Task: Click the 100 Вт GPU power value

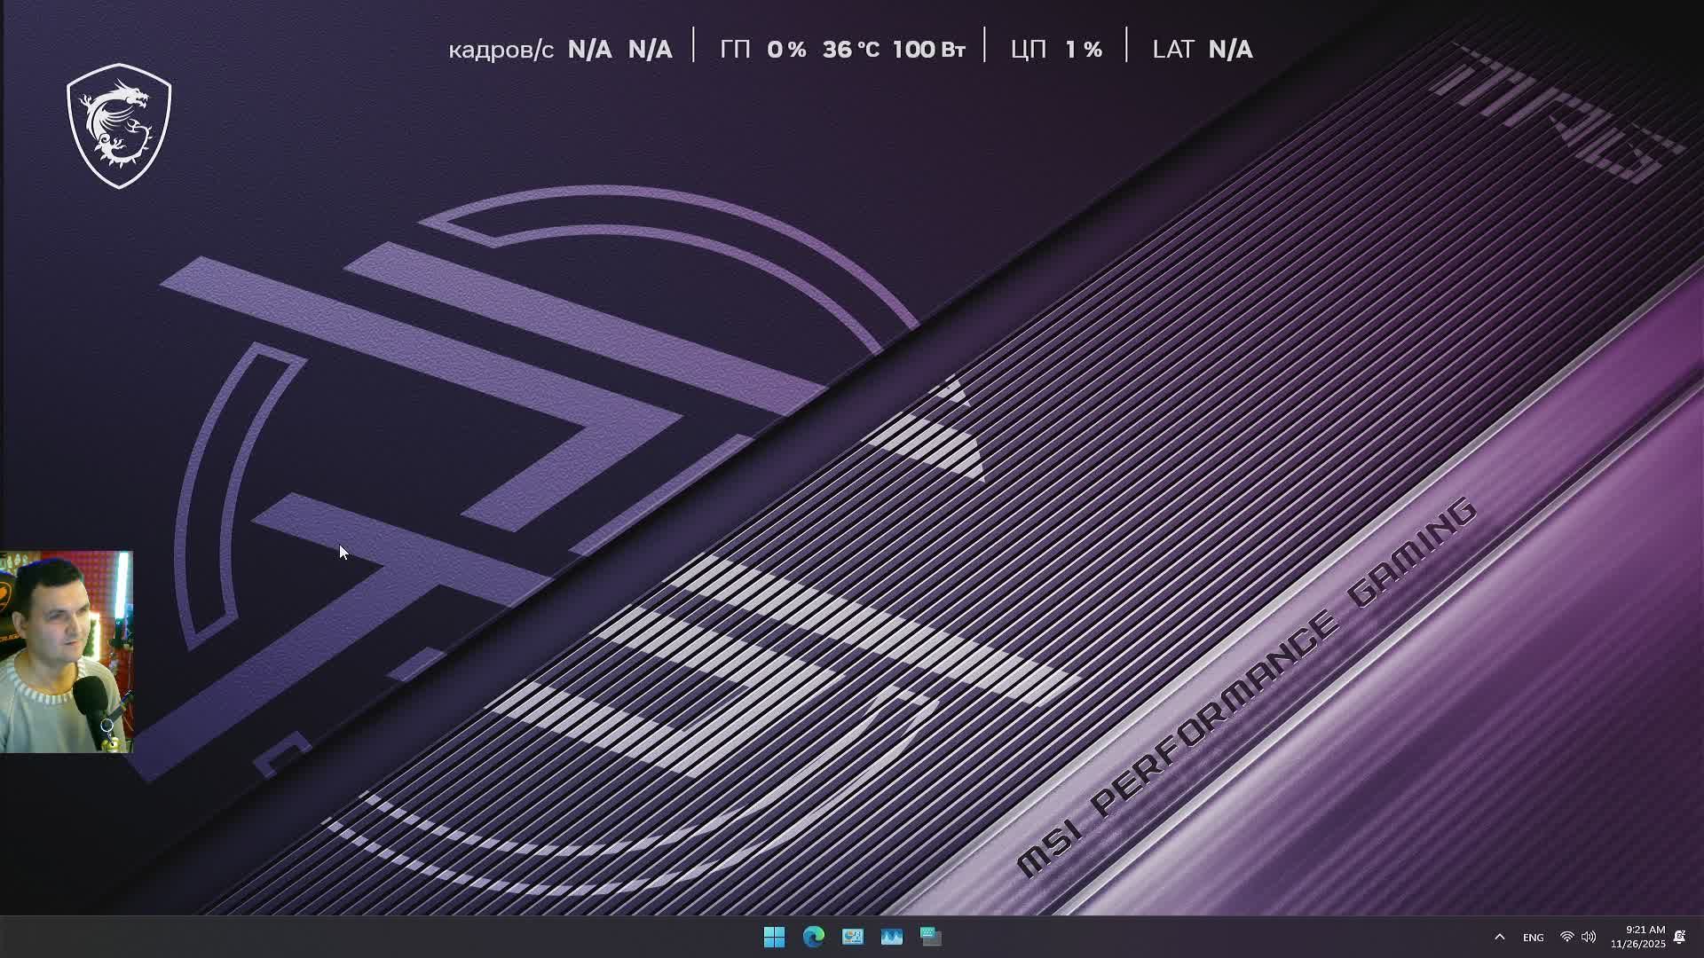Action: point(928,50)
